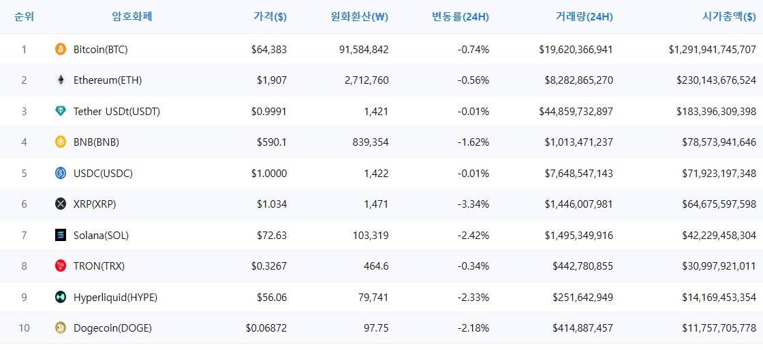763x350 pixels.
Task: Sort by the 변동률(24H) column header
Action: coord(461,17)
